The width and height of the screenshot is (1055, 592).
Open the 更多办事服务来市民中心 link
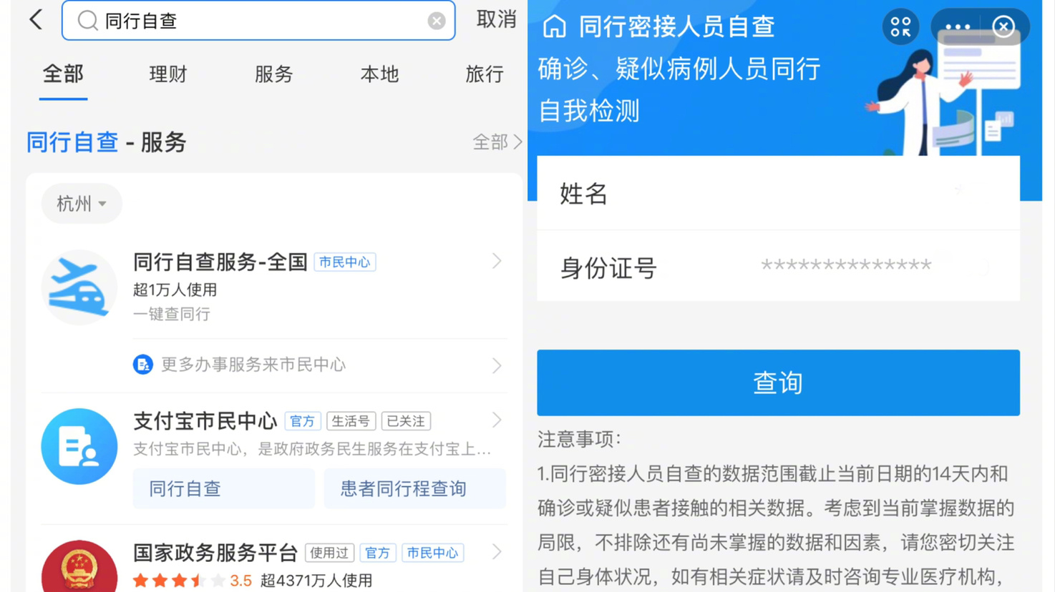253,365
